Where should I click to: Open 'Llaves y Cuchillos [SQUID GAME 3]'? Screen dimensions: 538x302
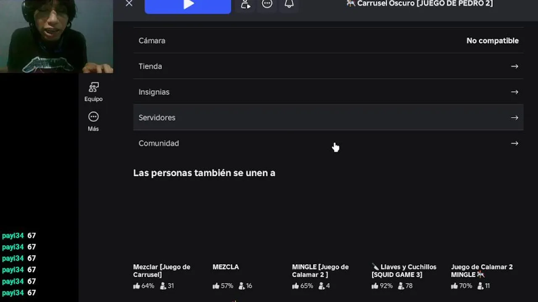pos(404,271)
